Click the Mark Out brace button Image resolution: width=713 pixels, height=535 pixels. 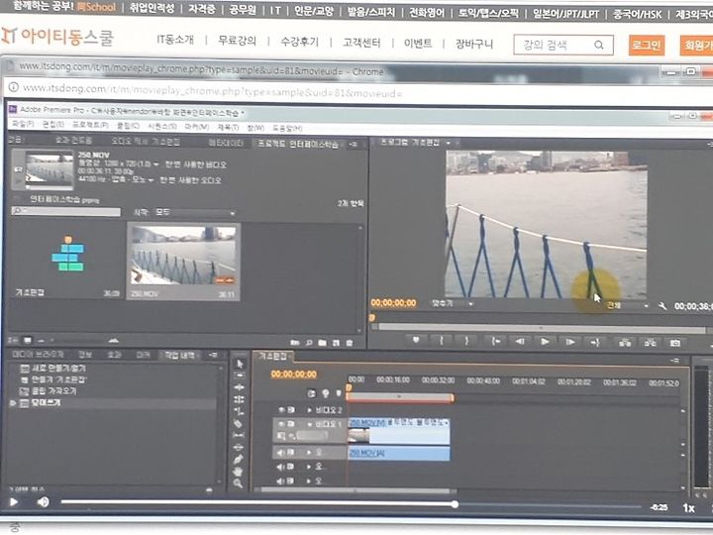466,341
